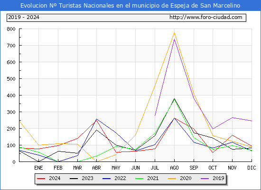Select the '2019' legend label
The image size is (261, 190).
(218, 178)
